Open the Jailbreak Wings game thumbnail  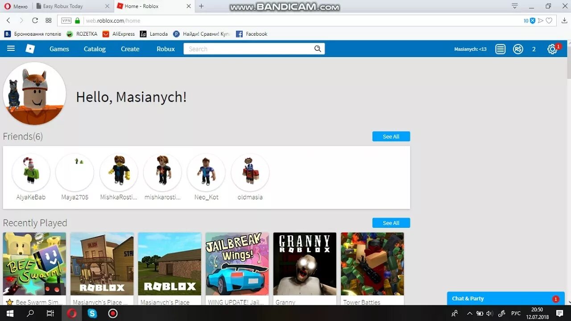pyautogui.click(x=237, y=263)
